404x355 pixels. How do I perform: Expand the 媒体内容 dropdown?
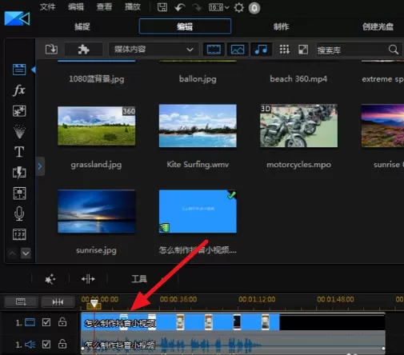(x=154, y=50)
